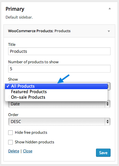Viewport: 119px width, 166px height.
Task: Choose All Products in Show list
Action: click(56, 86)
